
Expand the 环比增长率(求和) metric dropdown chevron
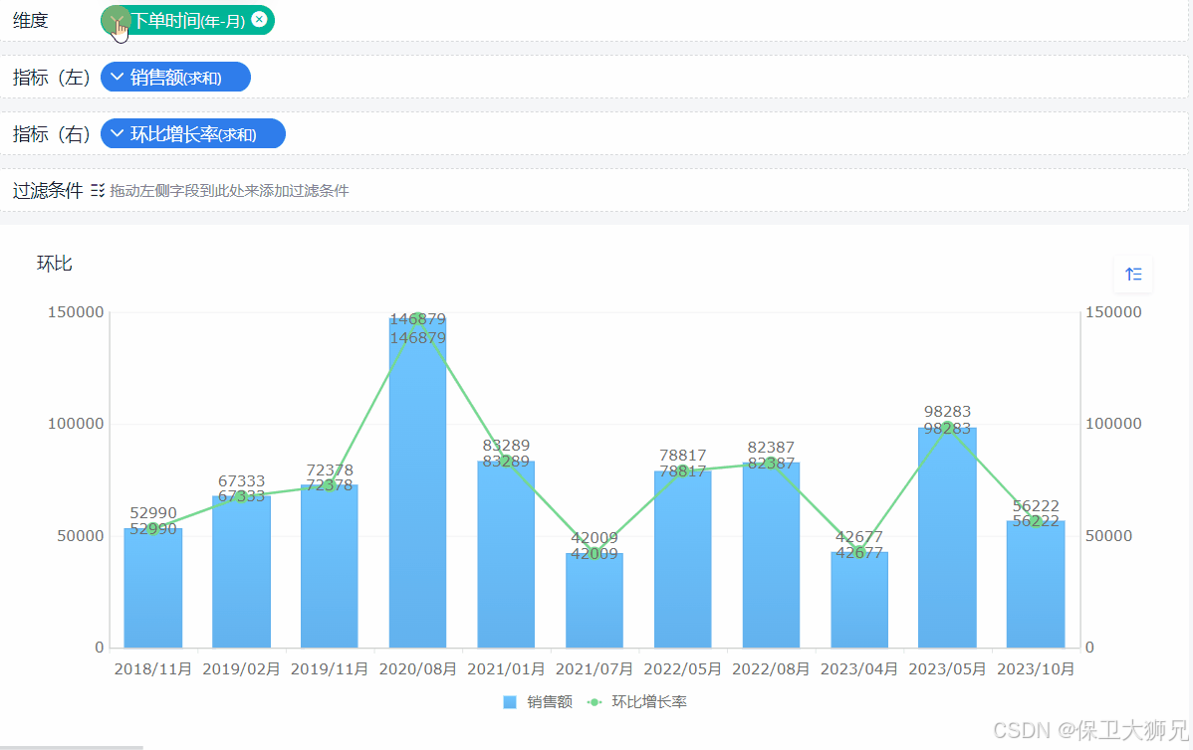[118, 133]
